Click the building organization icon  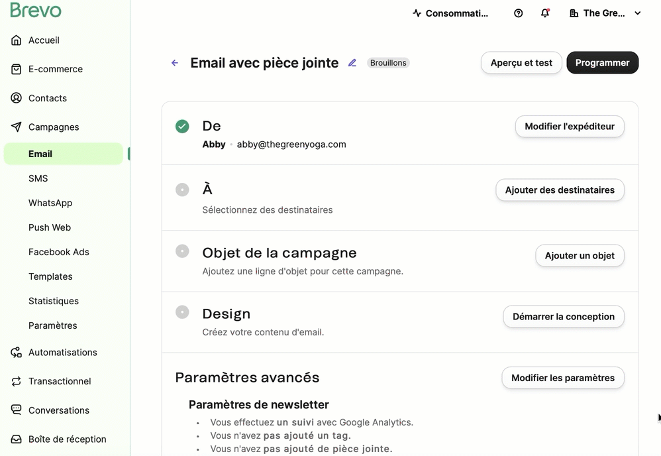click(574, 13)
